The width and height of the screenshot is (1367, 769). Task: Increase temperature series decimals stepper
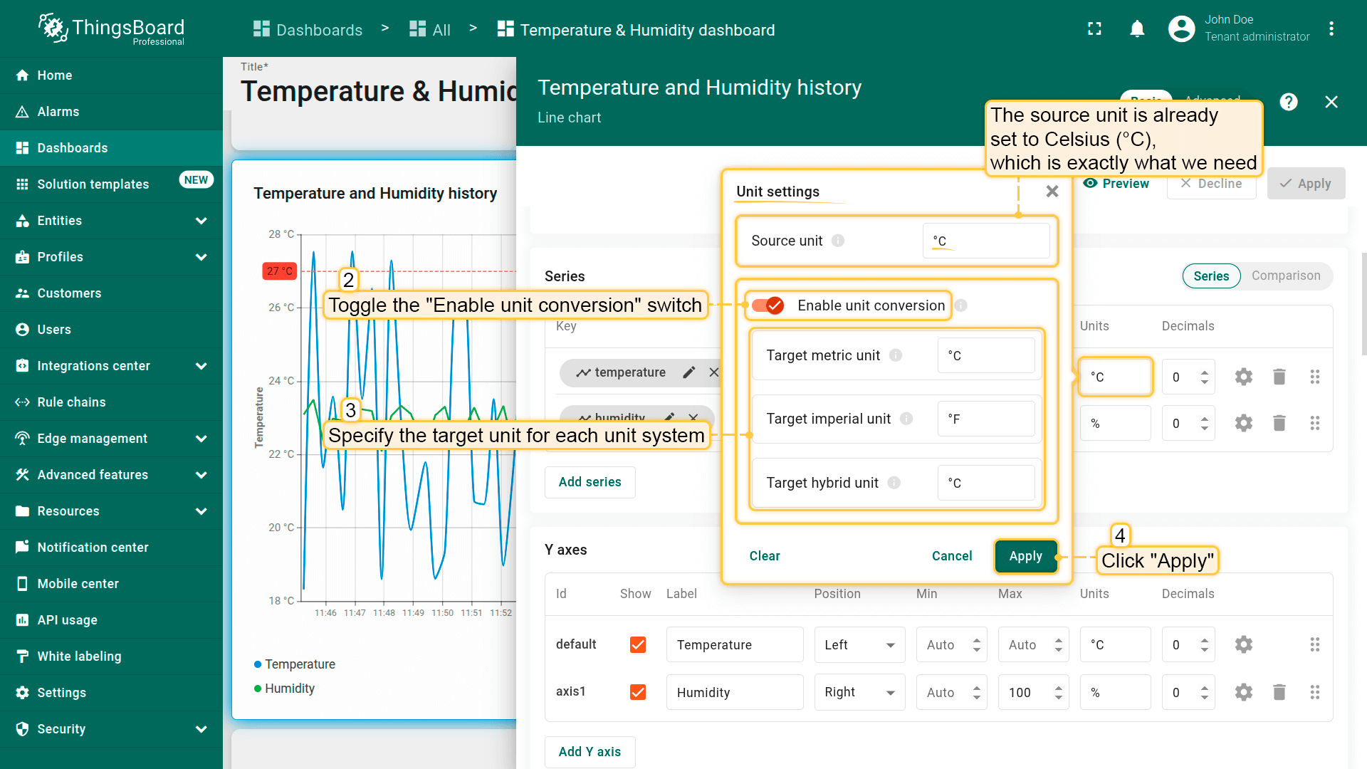pos(1204,372)
